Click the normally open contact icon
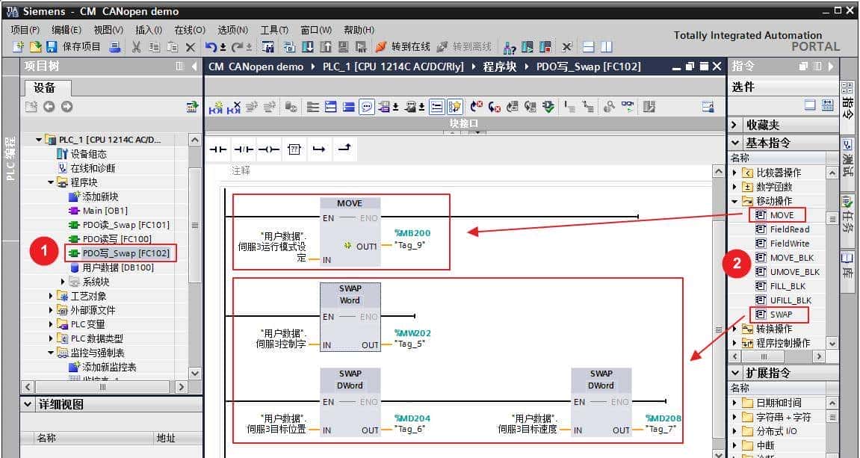 tap(218, 149)
